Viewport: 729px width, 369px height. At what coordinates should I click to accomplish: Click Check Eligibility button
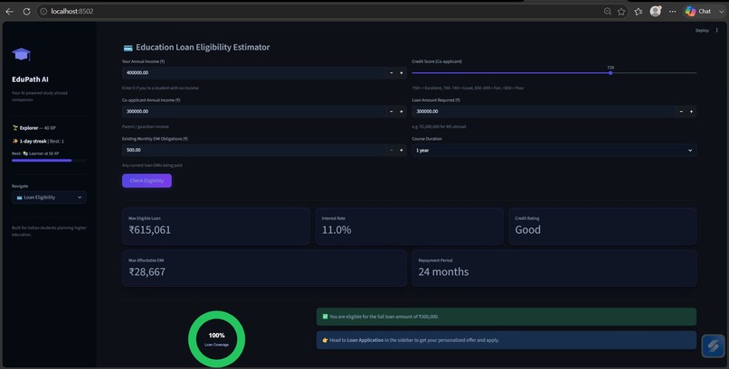(147, 180)
